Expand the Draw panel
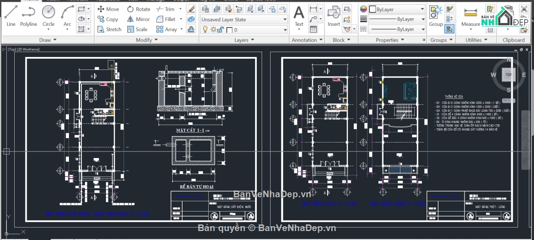This screenshot has height=240, width=534. [x=48, y=40]
